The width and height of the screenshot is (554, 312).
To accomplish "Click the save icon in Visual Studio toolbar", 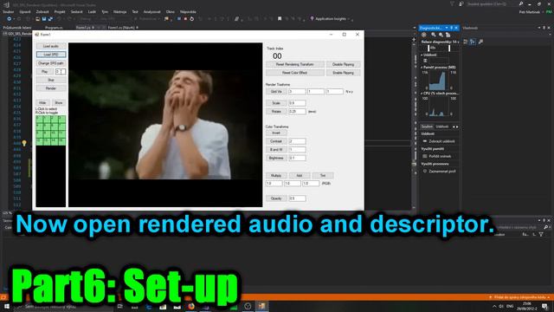I will click(44, 19).
